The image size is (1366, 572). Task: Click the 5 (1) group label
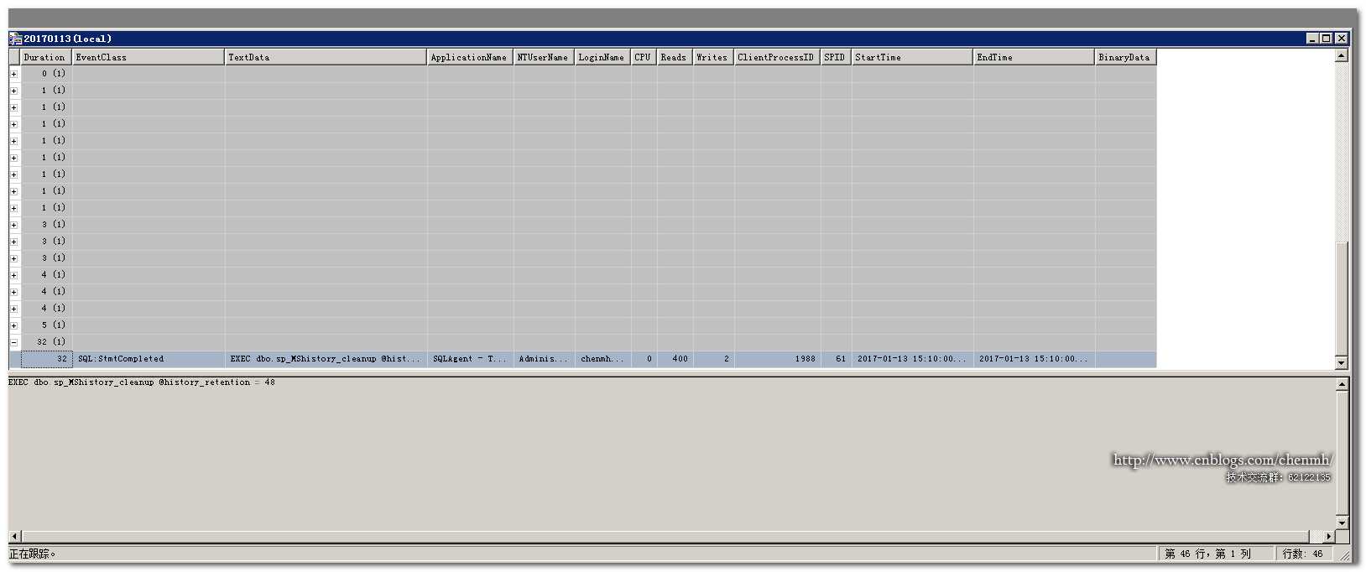[54, 325]
